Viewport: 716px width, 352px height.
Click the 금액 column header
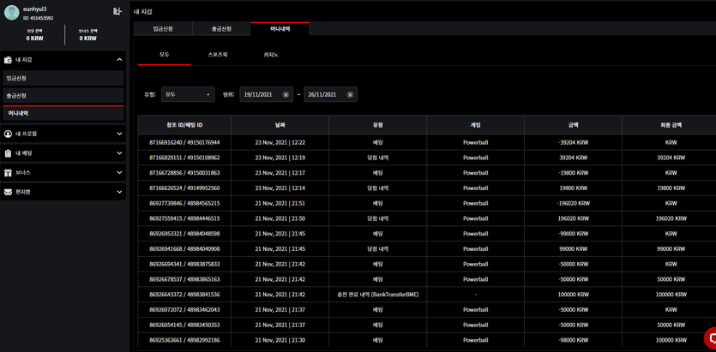tap(573, 124)
